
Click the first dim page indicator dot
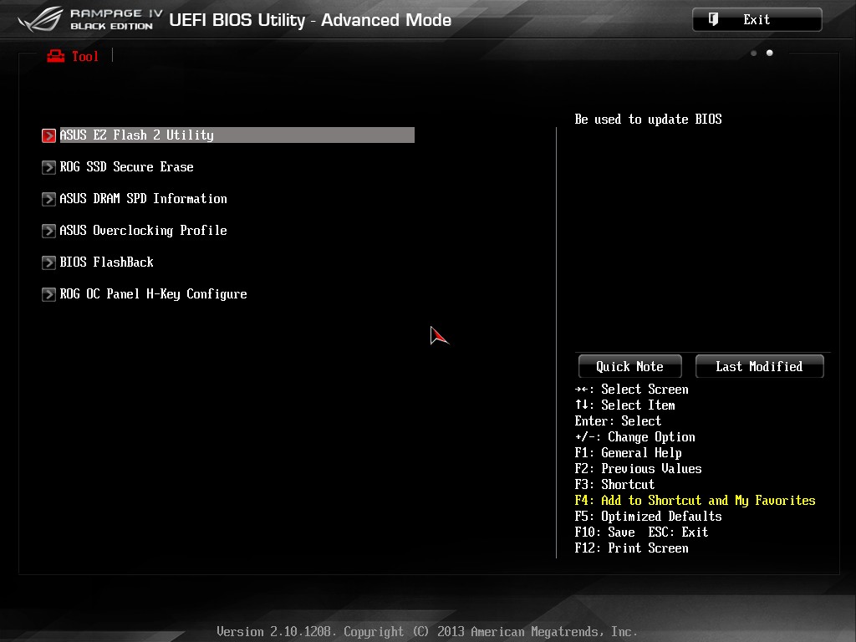click(754, 53)
